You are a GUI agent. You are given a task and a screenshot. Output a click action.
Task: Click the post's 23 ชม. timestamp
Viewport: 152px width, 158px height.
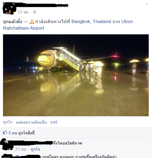click(x=23, y=12)
